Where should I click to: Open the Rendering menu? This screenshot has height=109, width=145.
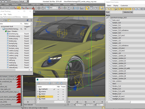47,5
